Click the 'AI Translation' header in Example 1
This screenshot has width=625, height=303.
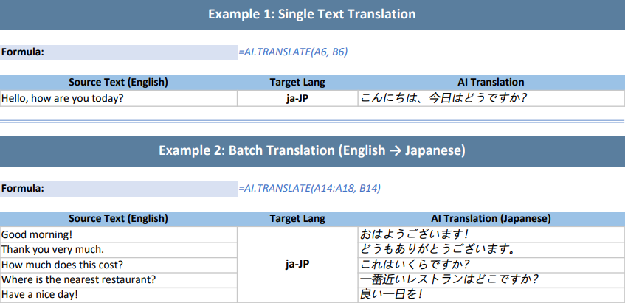tap(491, 82)
